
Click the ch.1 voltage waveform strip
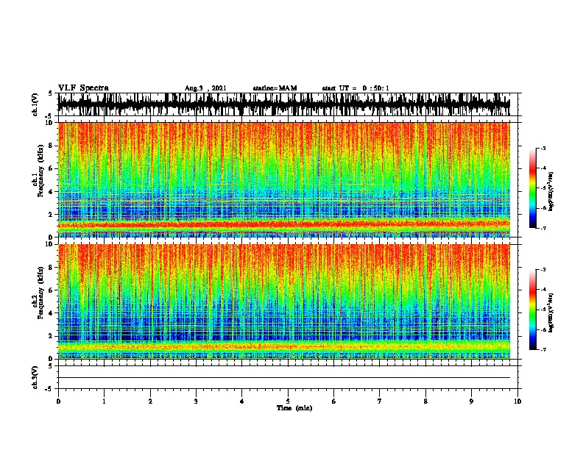(x=284, y=104)
